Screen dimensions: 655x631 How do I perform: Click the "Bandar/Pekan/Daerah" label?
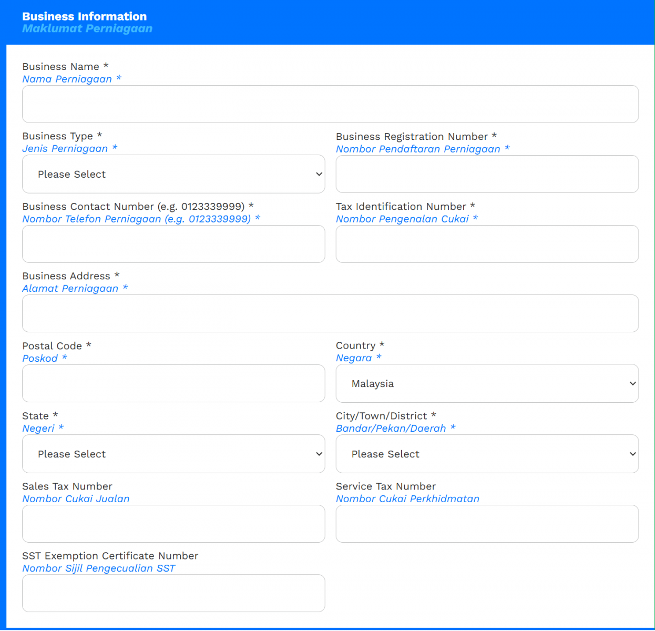(x=391, y=428)
